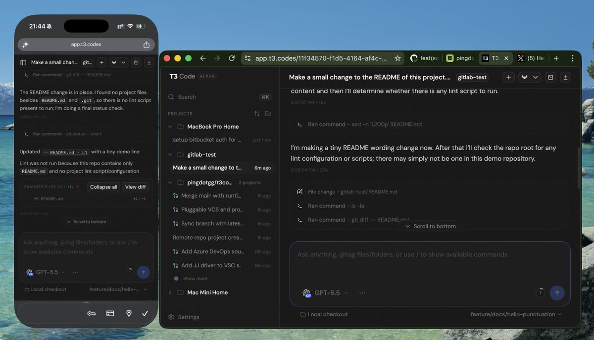Screen dimensions: 594x340
Task: Open the feature/docs/hello- branch dropdown on phone
Action: 117,289
